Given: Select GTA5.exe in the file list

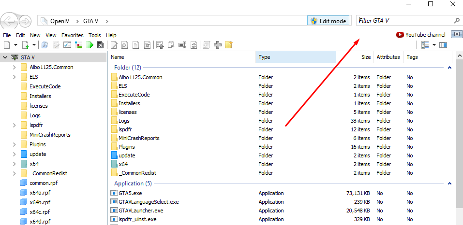Looking at the screenshot, I should tap(129, 193).
